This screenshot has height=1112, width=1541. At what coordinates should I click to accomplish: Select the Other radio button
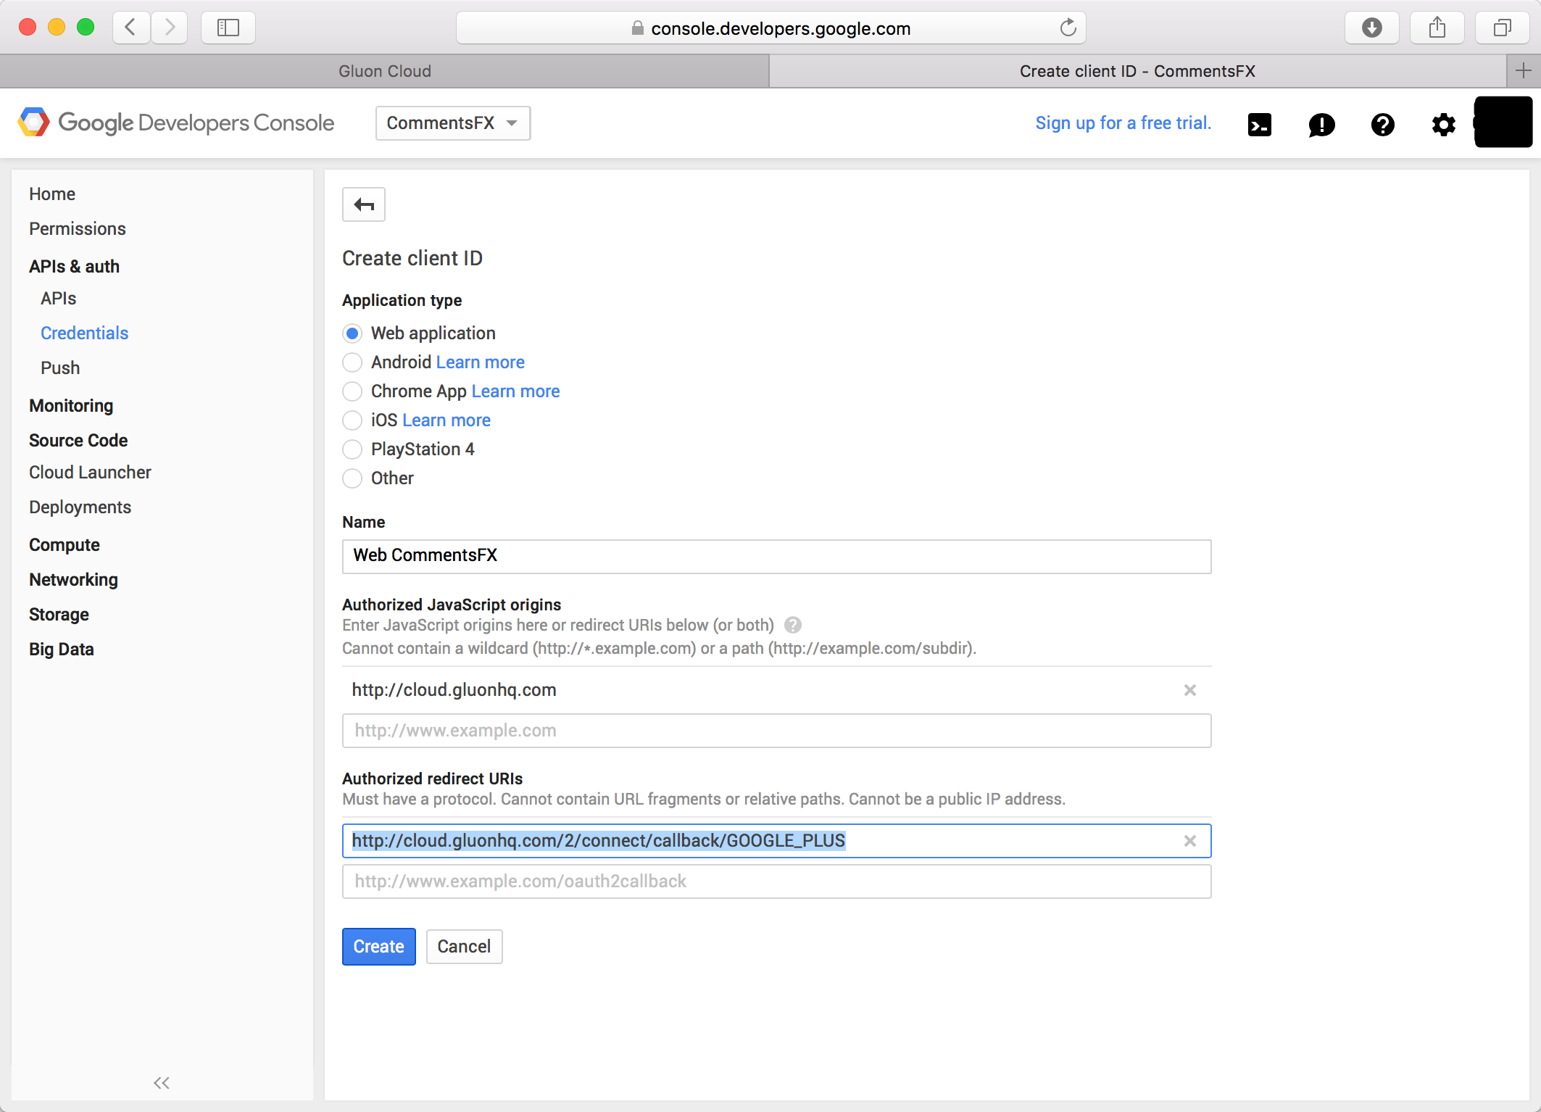[x=352, y=478]
